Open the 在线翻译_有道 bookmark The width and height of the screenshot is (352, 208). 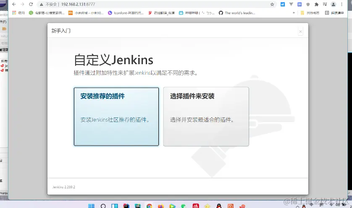(x=161, y=13)
